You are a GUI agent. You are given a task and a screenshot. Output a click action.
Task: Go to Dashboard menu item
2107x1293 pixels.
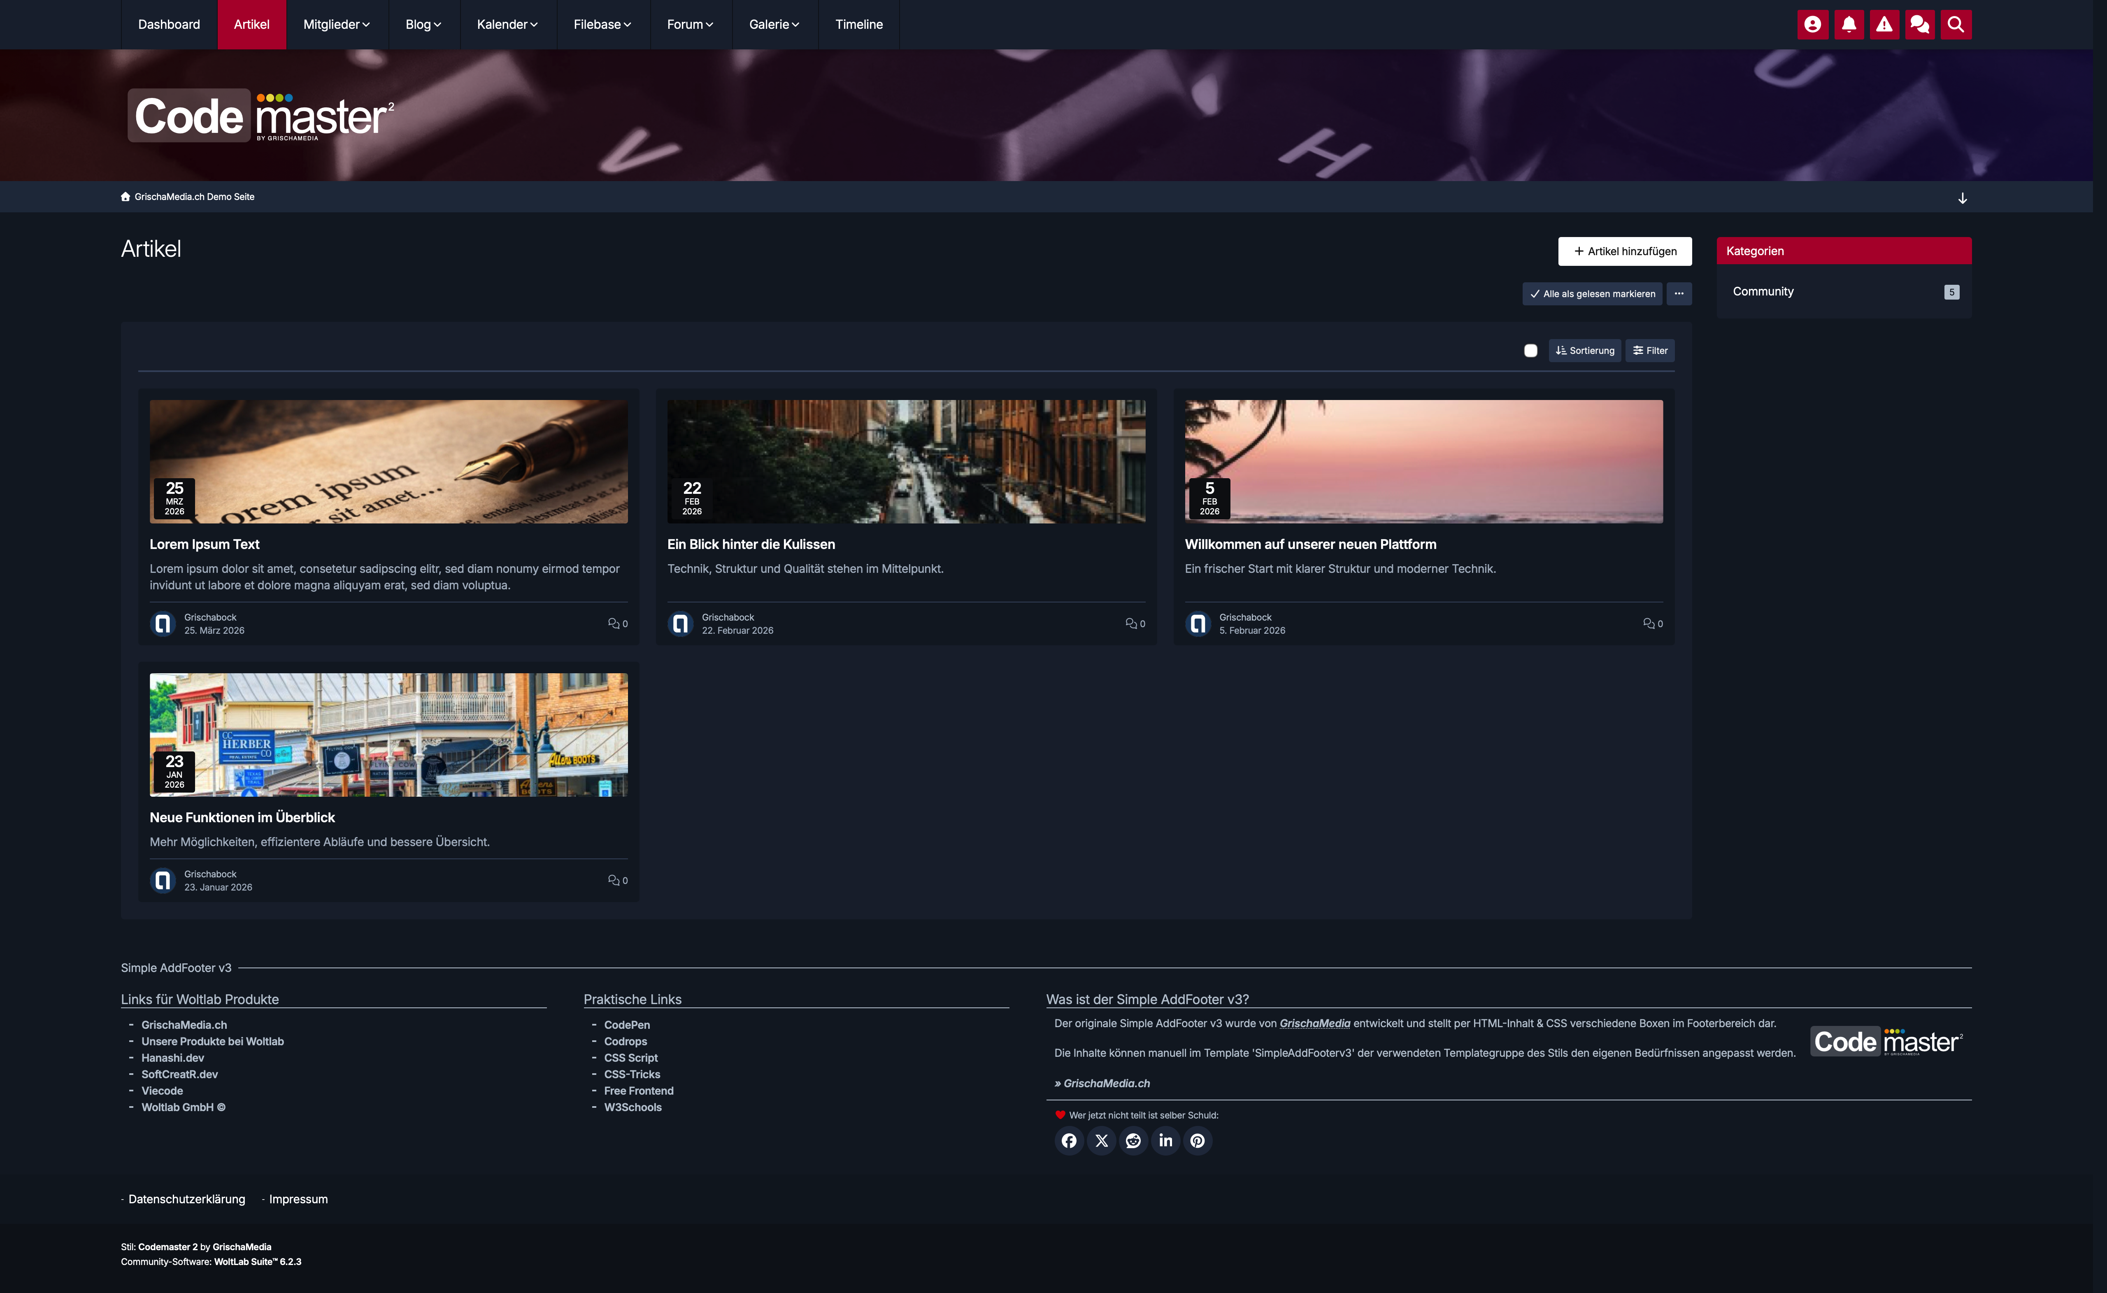click(x=169, y=25)
